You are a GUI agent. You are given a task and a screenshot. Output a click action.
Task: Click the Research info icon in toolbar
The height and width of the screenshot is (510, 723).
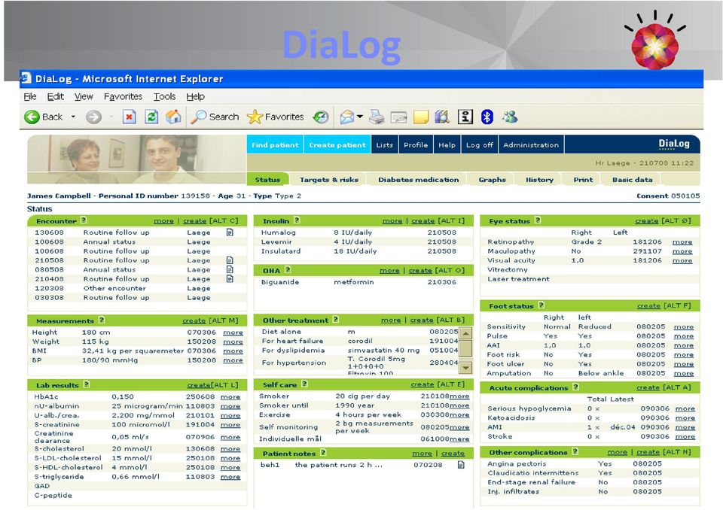465,117
